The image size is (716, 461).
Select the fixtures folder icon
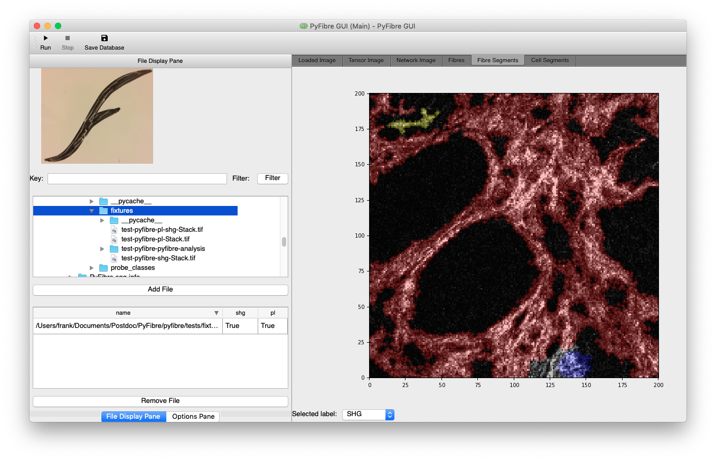103,211
